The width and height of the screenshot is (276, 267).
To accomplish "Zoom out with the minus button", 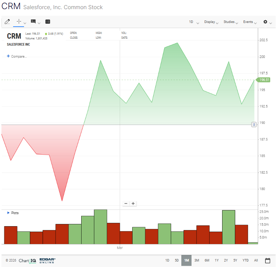I will [126, 204].
